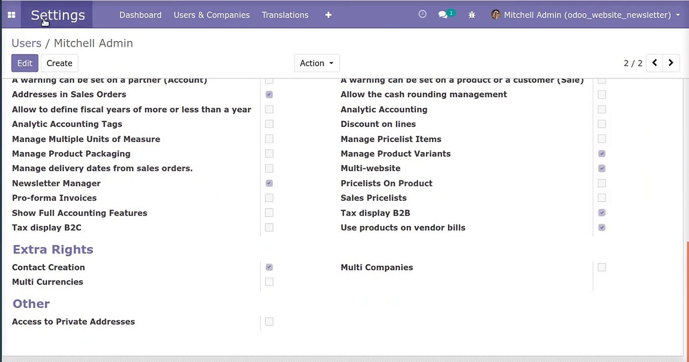Toggle Tax display B2B checkbox

point(602,213)
